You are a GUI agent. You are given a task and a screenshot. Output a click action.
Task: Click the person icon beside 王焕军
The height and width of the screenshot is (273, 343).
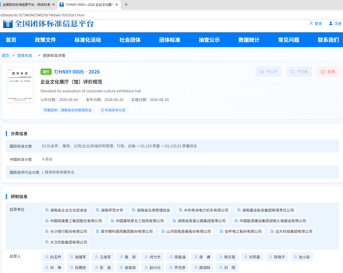click(97, 257)
